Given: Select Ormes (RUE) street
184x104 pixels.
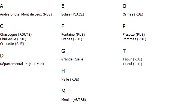Looking at the screenshot, I should (x=133, y=14).
